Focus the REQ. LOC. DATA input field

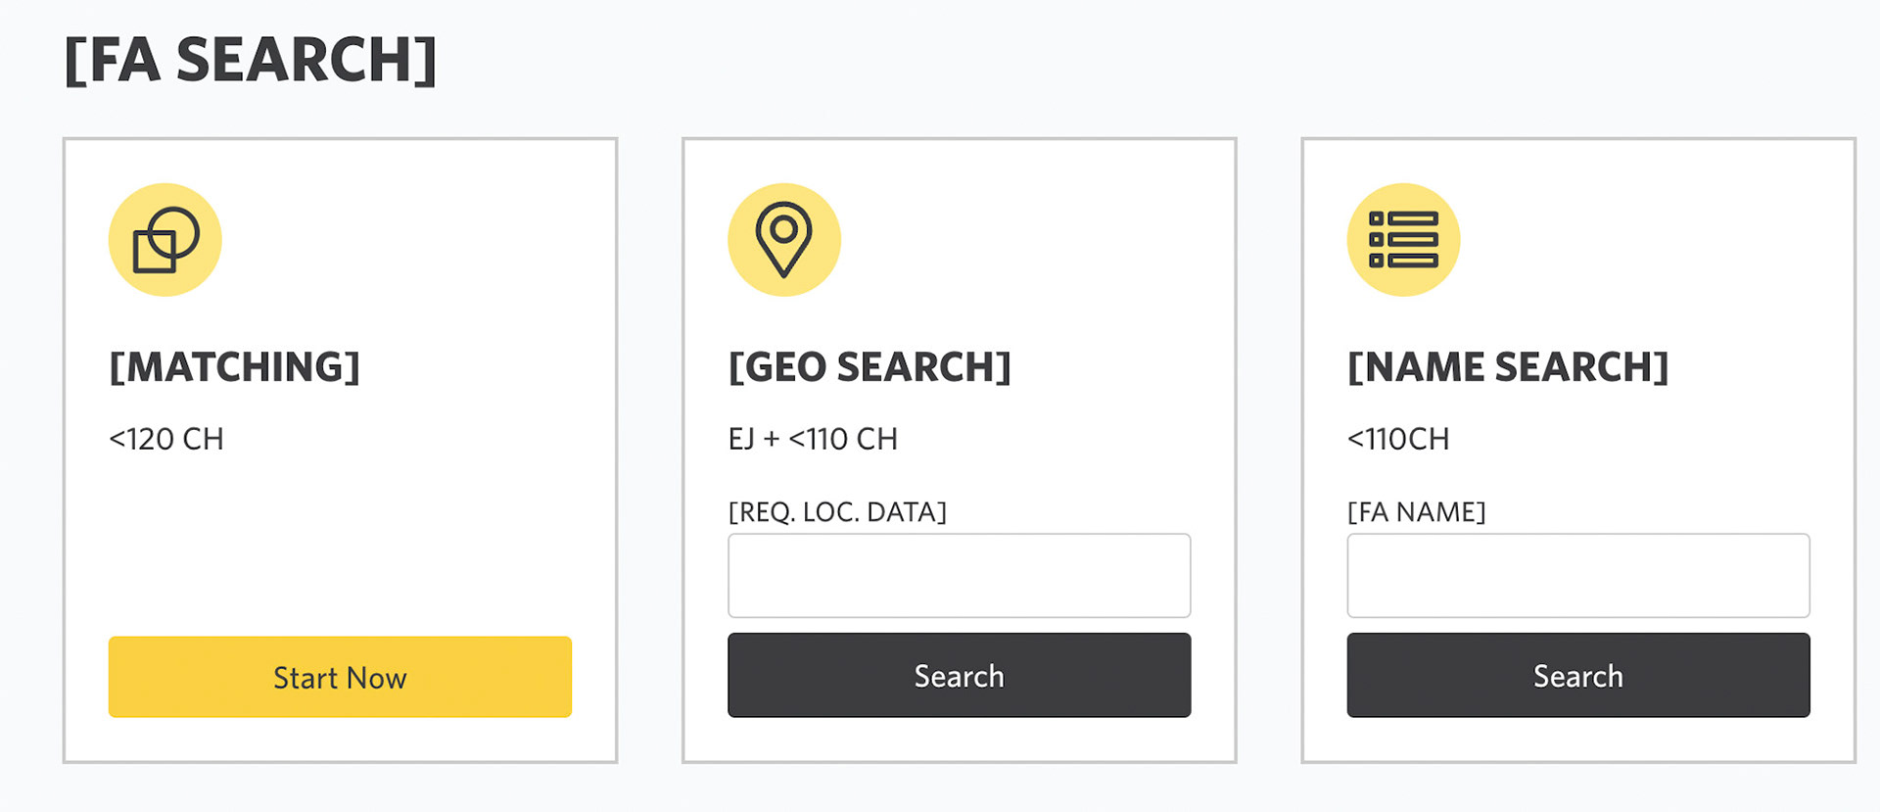(x=959, y=576)
